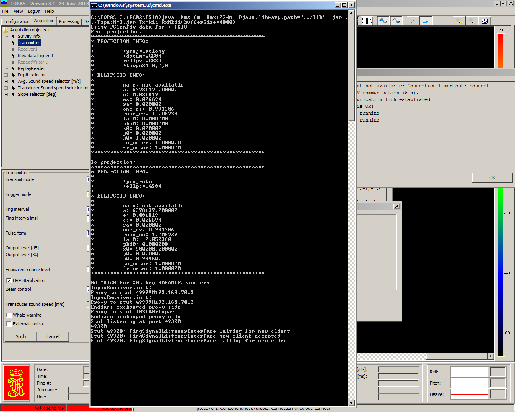The width and height of the screenshot is (515, 412).
Task: Open the File menu
Action: [x=5, y=11]
